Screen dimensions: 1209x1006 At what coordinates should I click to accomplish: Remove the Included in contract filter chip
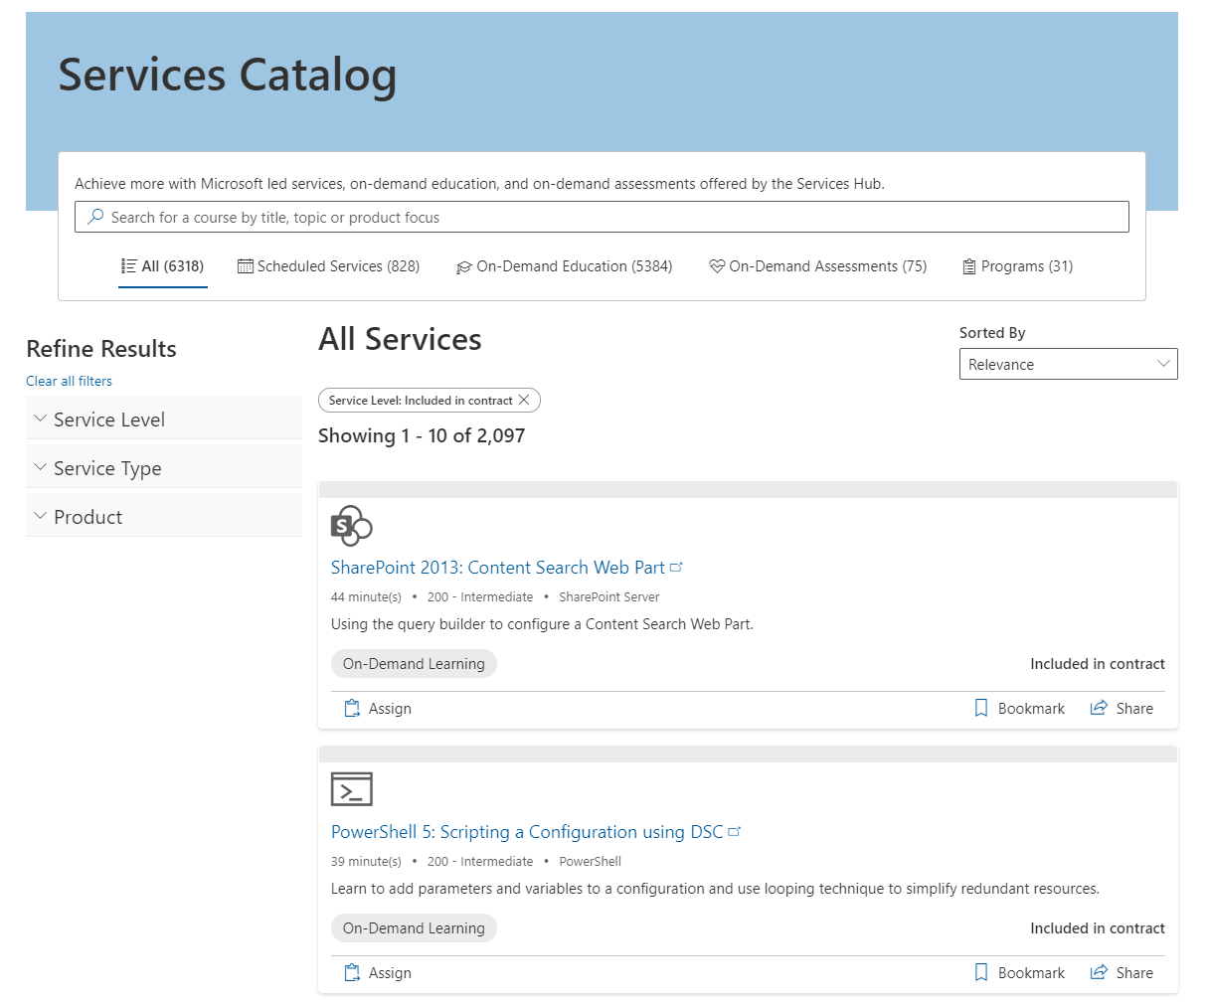point(524,400)
